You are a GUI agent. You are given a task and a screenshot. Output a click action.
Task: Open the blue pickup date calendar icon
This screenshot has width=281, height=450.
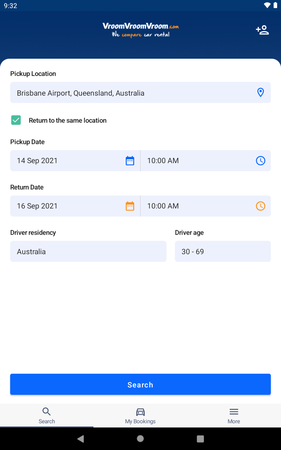[130, 161]
